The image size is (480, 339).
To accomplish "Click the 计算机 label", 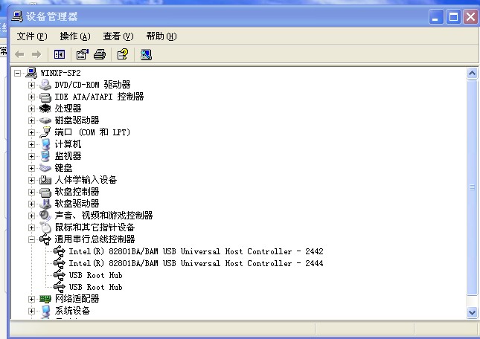I will click(68, 144).
